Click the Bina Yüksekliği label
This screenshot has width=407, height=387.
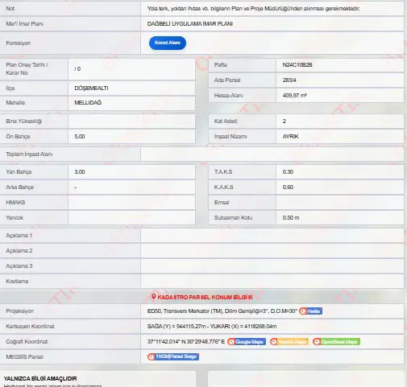click(24, 121)
